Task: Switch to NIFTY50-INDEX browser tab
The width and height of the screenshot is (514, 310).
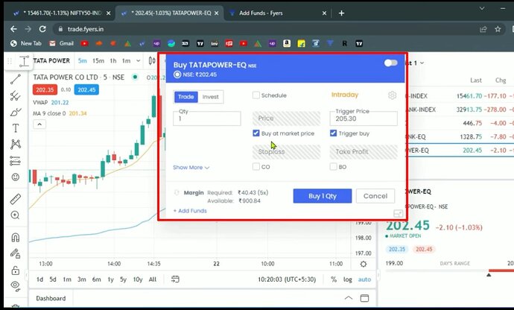Action: 61,13
